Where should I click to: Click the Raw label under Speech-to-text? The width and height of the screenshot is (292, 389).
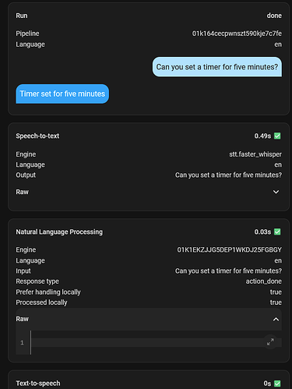(22, 192)
